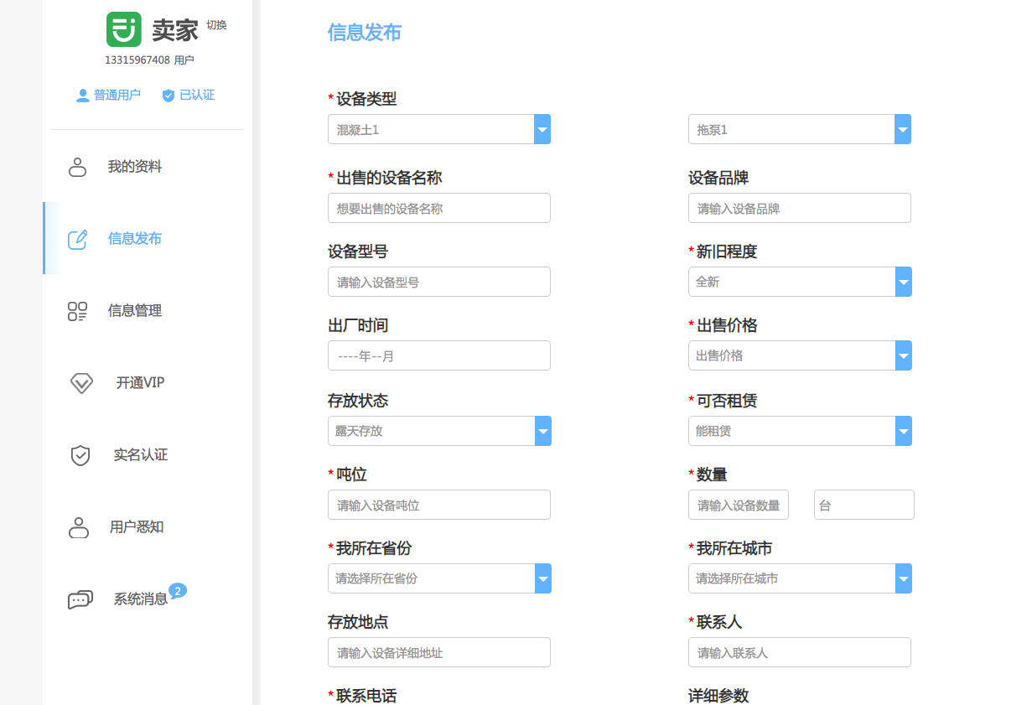The image size is (1032, 705).
Task: Focus the 请输入联系人 input field
Action: (800, 652)
